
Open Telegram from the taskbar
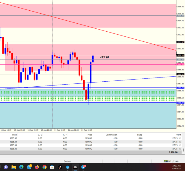click(83, 167)
